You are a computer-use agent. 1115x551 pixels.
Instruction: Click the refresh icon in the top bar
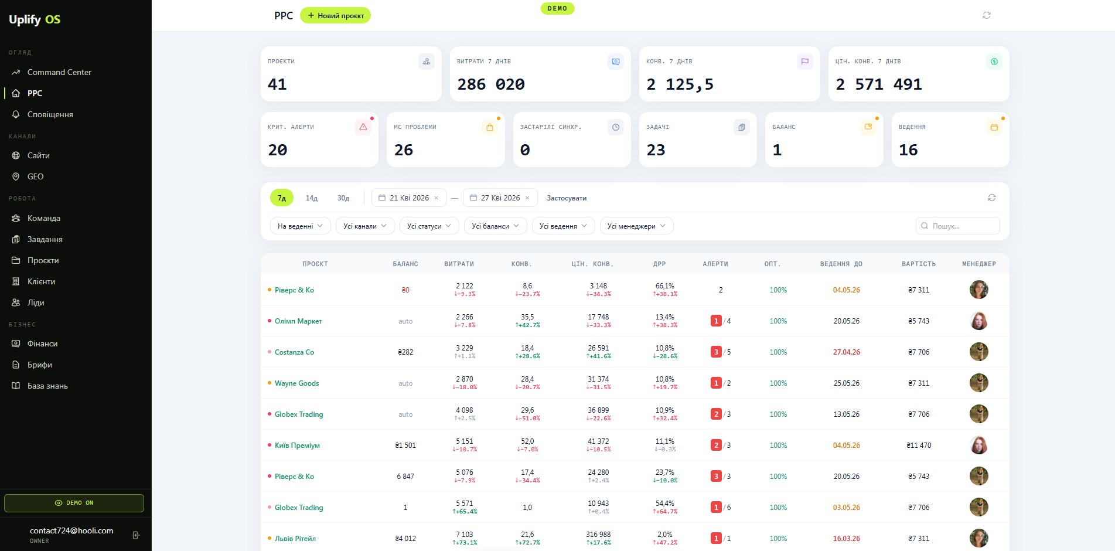click(x=987, y=15)
